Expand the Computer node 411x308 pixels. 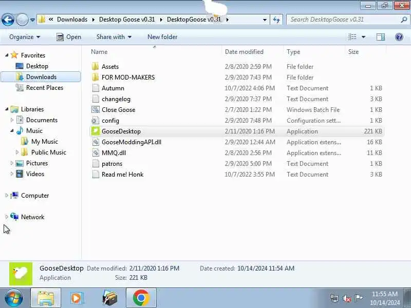click(x=7, y=196)
